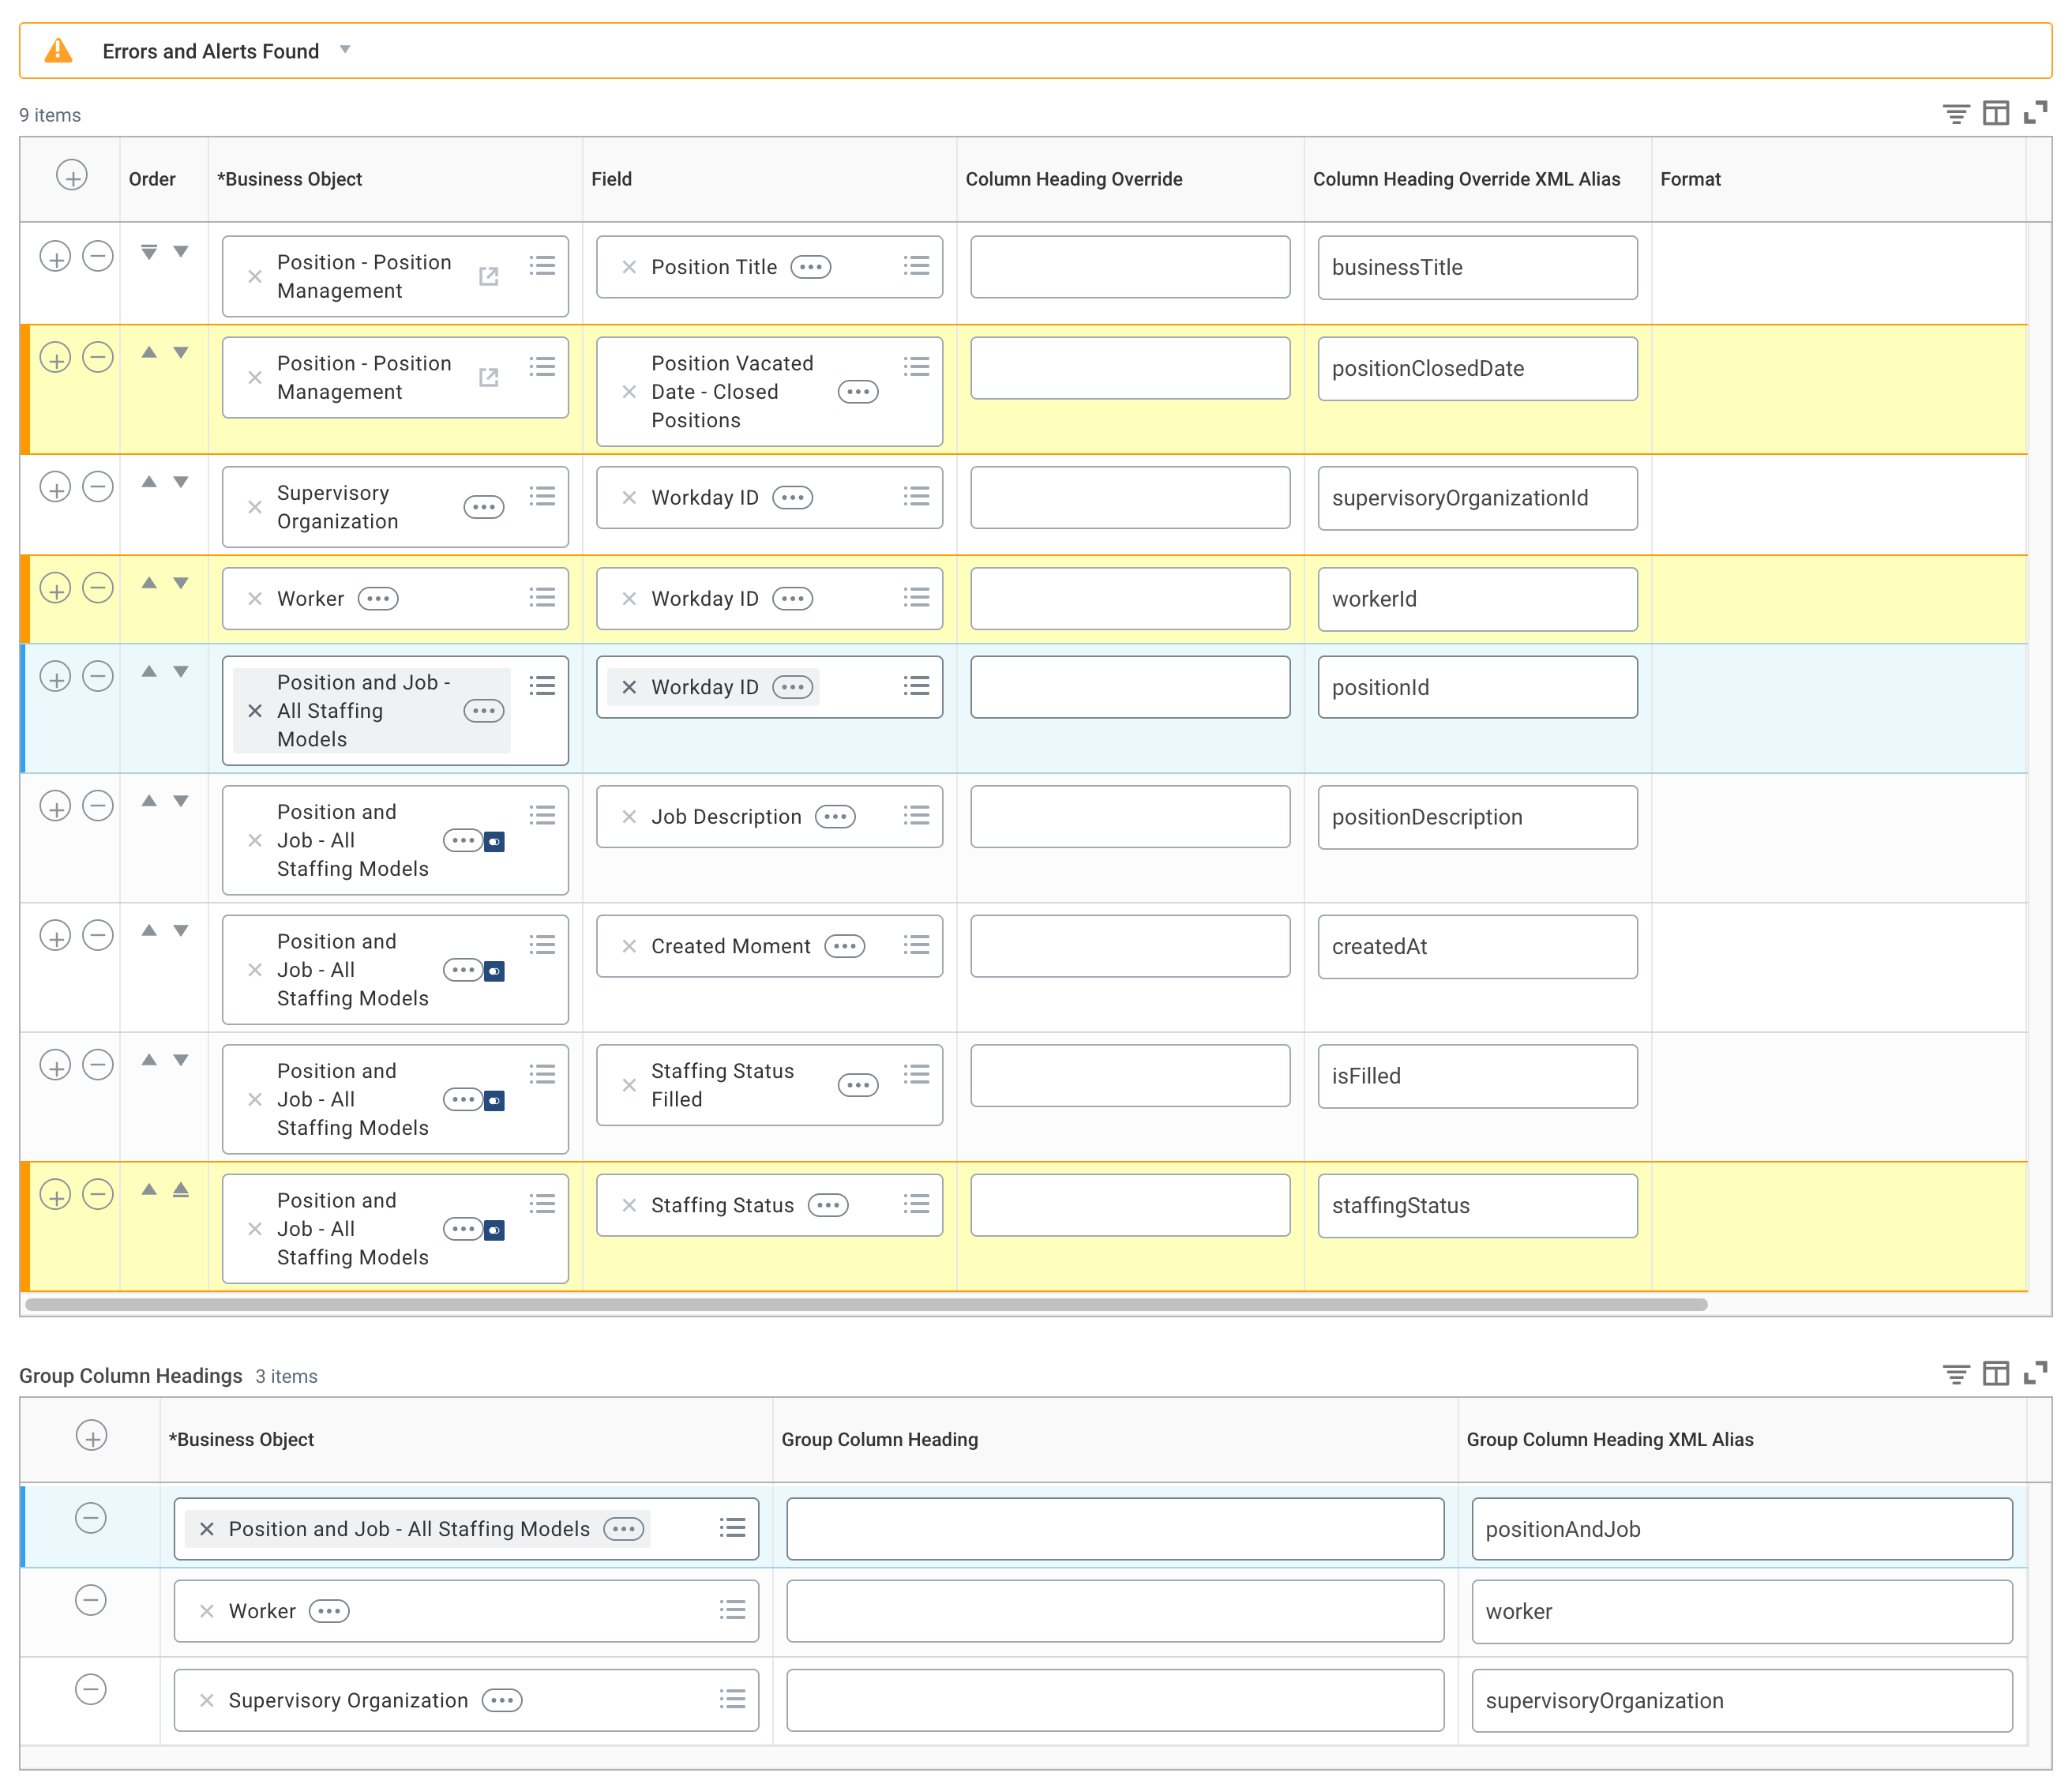The image size is (2072, 1788).
Task: Click the horizontal scrollbar of fields grid
Action: 866,1304
